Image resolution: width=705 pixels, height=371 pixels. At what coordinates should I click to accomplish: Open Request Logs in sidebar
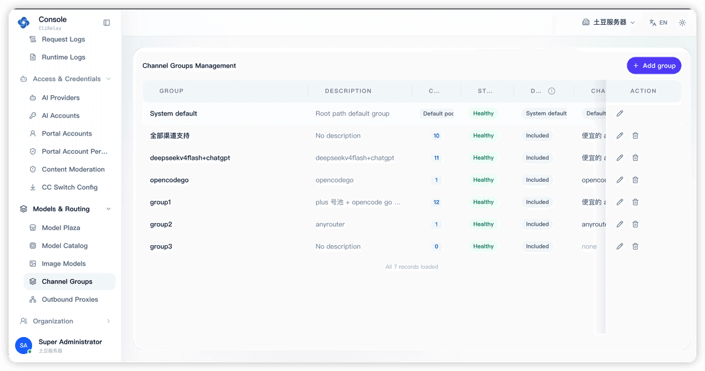[x=63, y=39]
